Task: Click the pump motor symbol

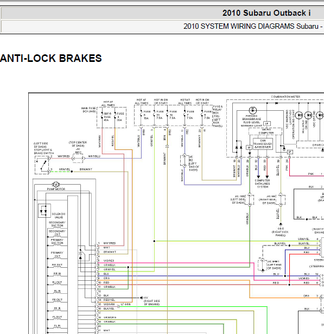Action: (x=56, y=184)
